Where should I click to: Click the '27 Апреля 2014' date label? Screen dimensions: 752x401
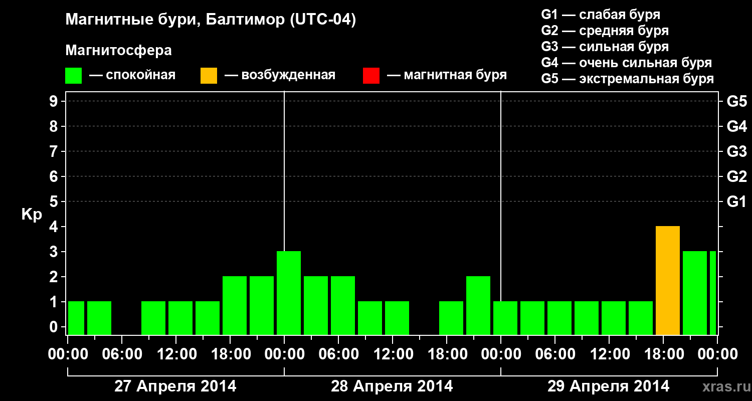pos(175,386)
